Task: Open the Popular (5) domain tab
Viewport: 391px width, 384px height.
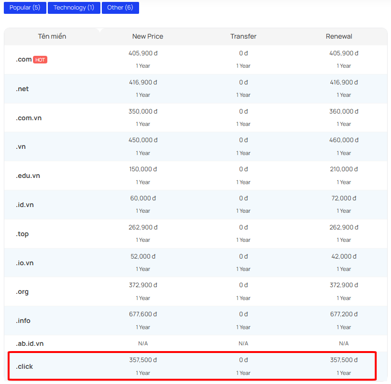Action: coord(25,8)
